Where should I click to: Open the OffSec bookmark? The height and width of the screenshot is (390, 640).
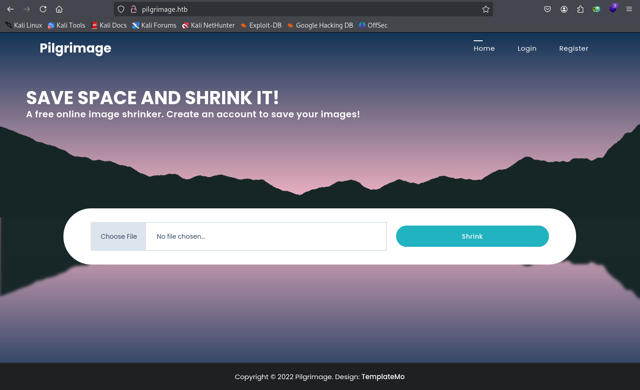pyautogui.click(x=373, y=25)
